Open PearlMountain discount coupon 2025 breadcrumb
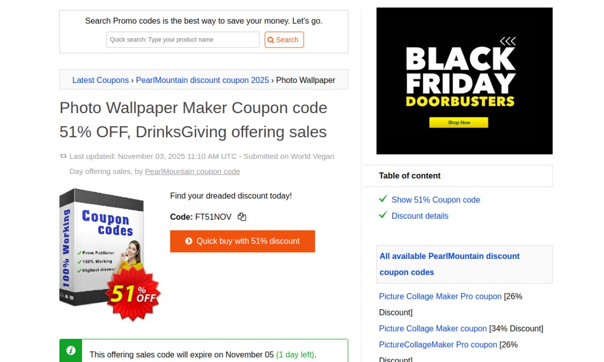 click(x=202, y=80)
